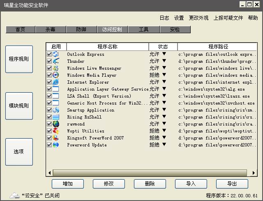
Task: Click the Application Layer Gateway Service icon
Action: coord(56,89)
